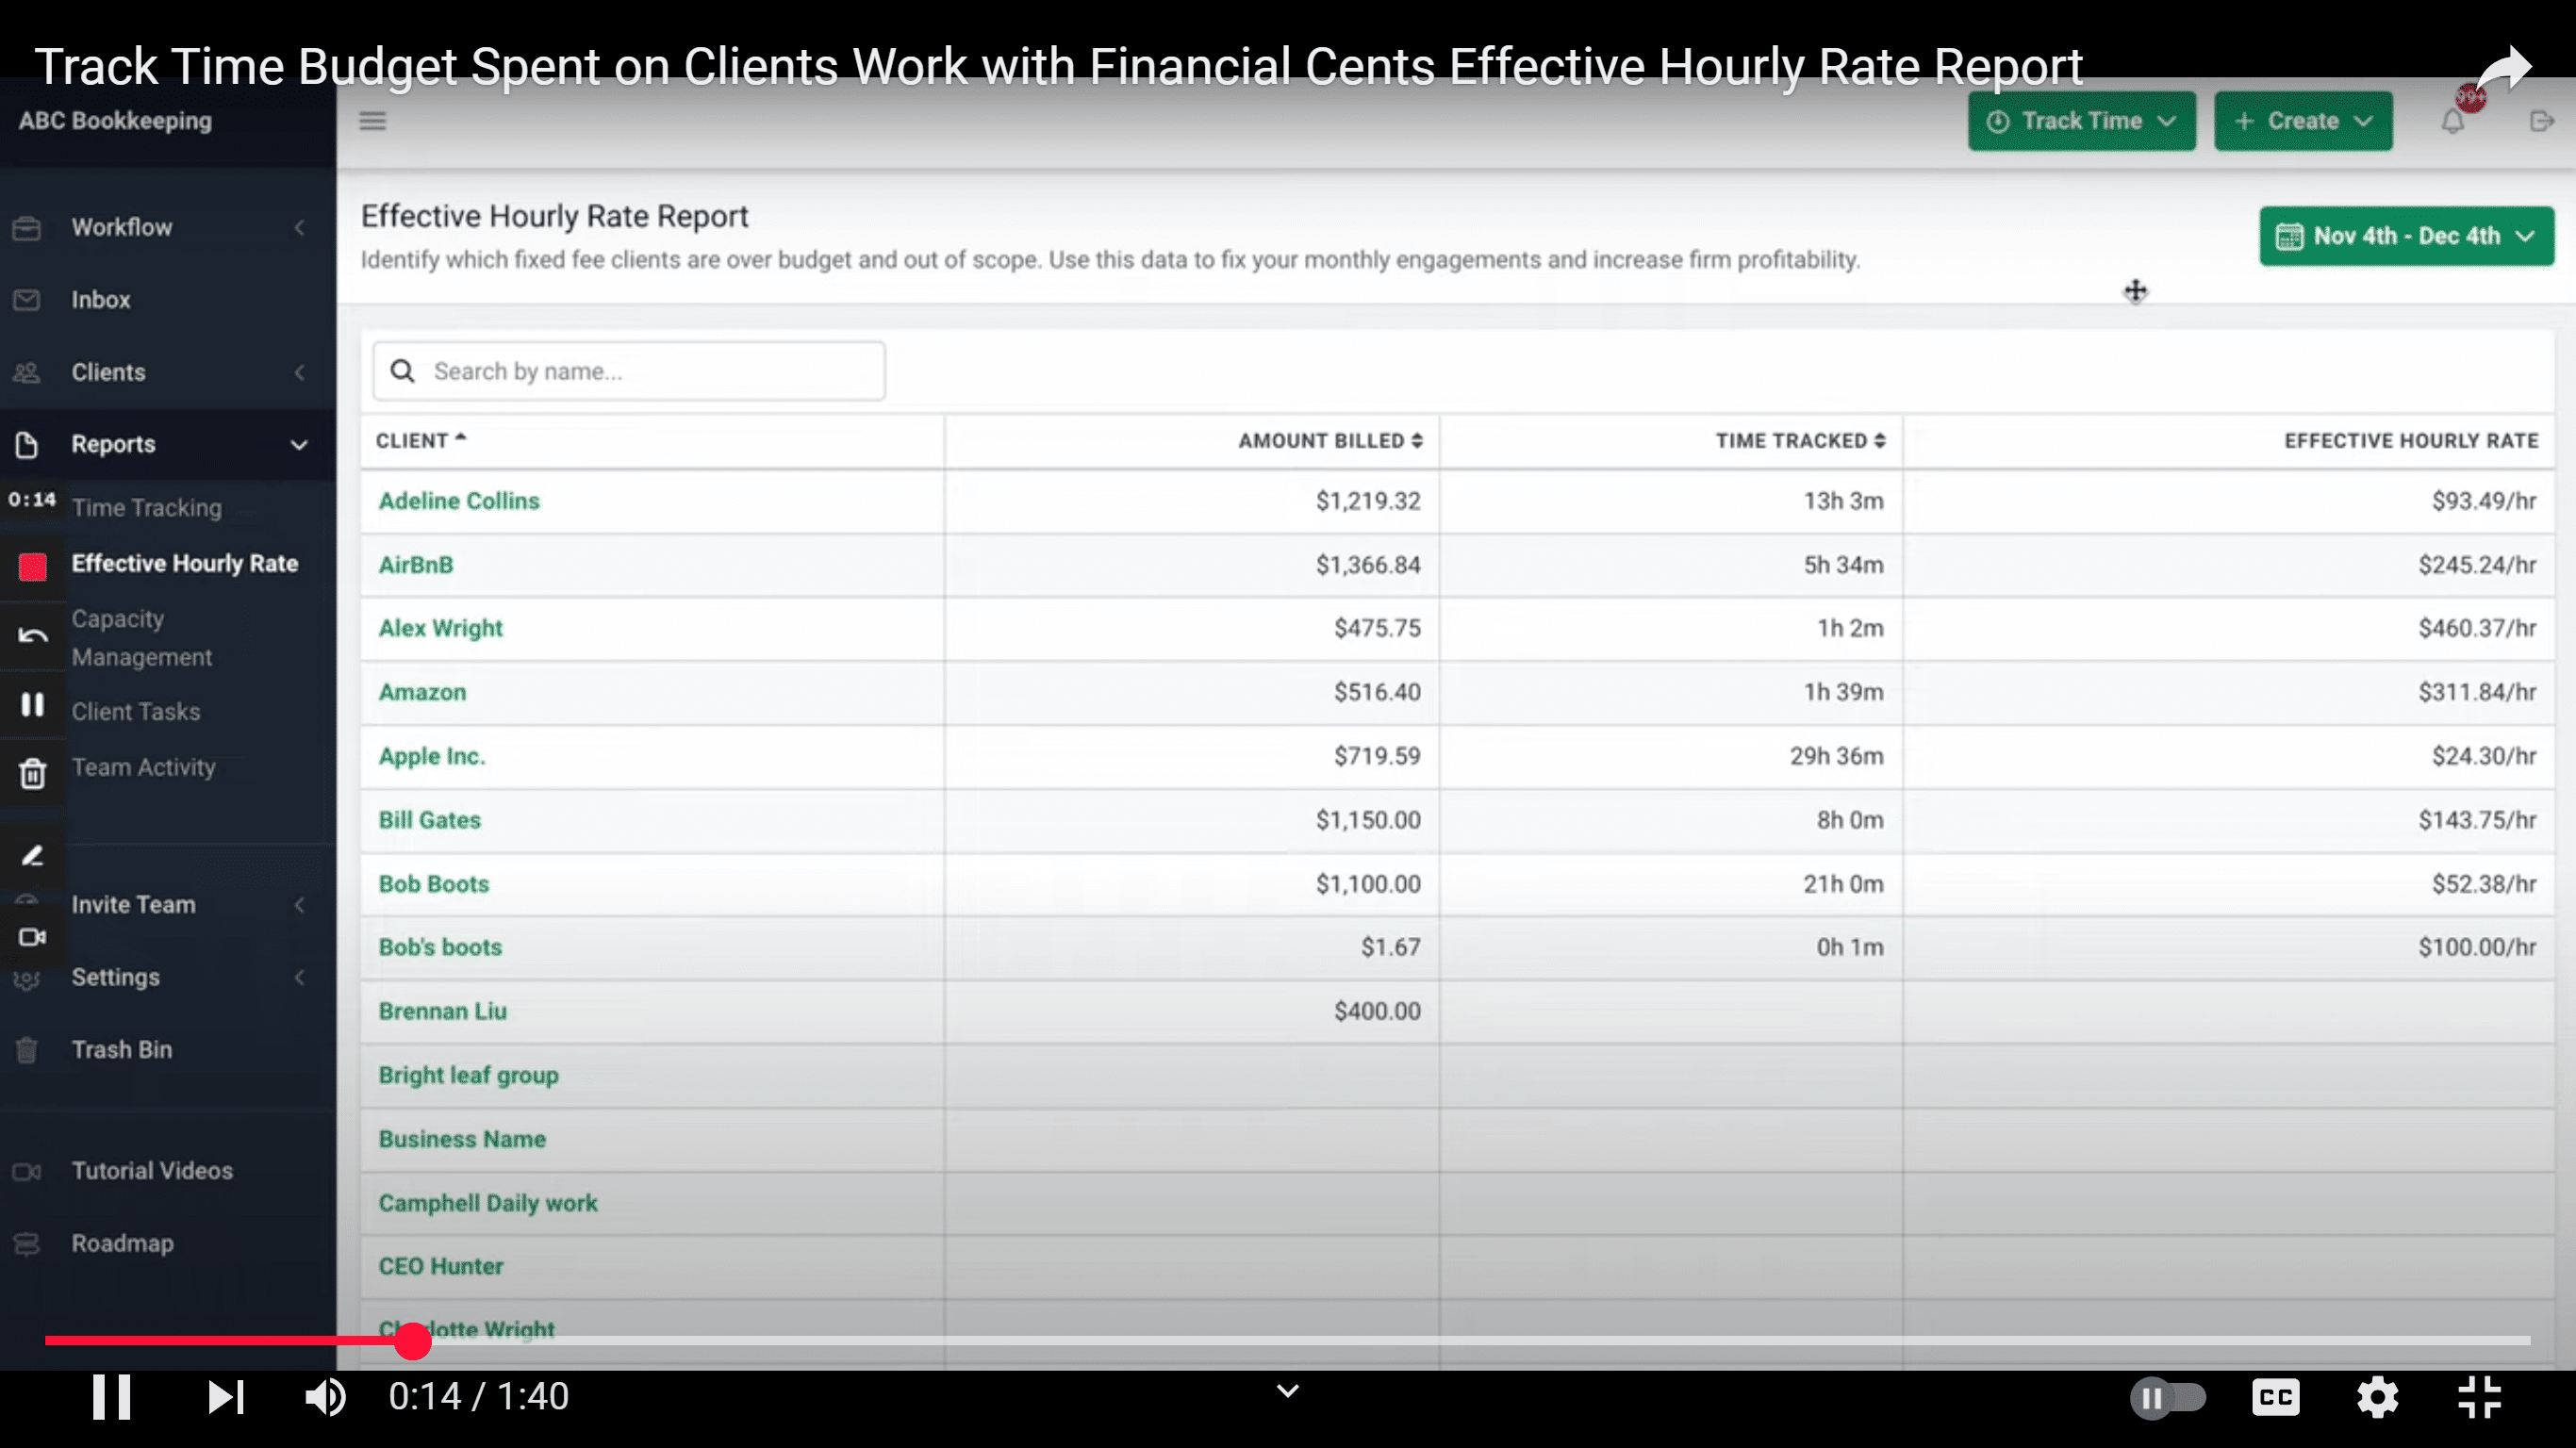Click the Workflow briefcase icon

tap(27, 228)
